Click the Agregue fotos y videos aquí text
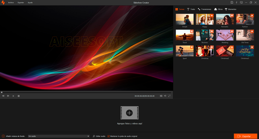Image resolution: width=259 pixels, height=139 pixels. (129, 123)
